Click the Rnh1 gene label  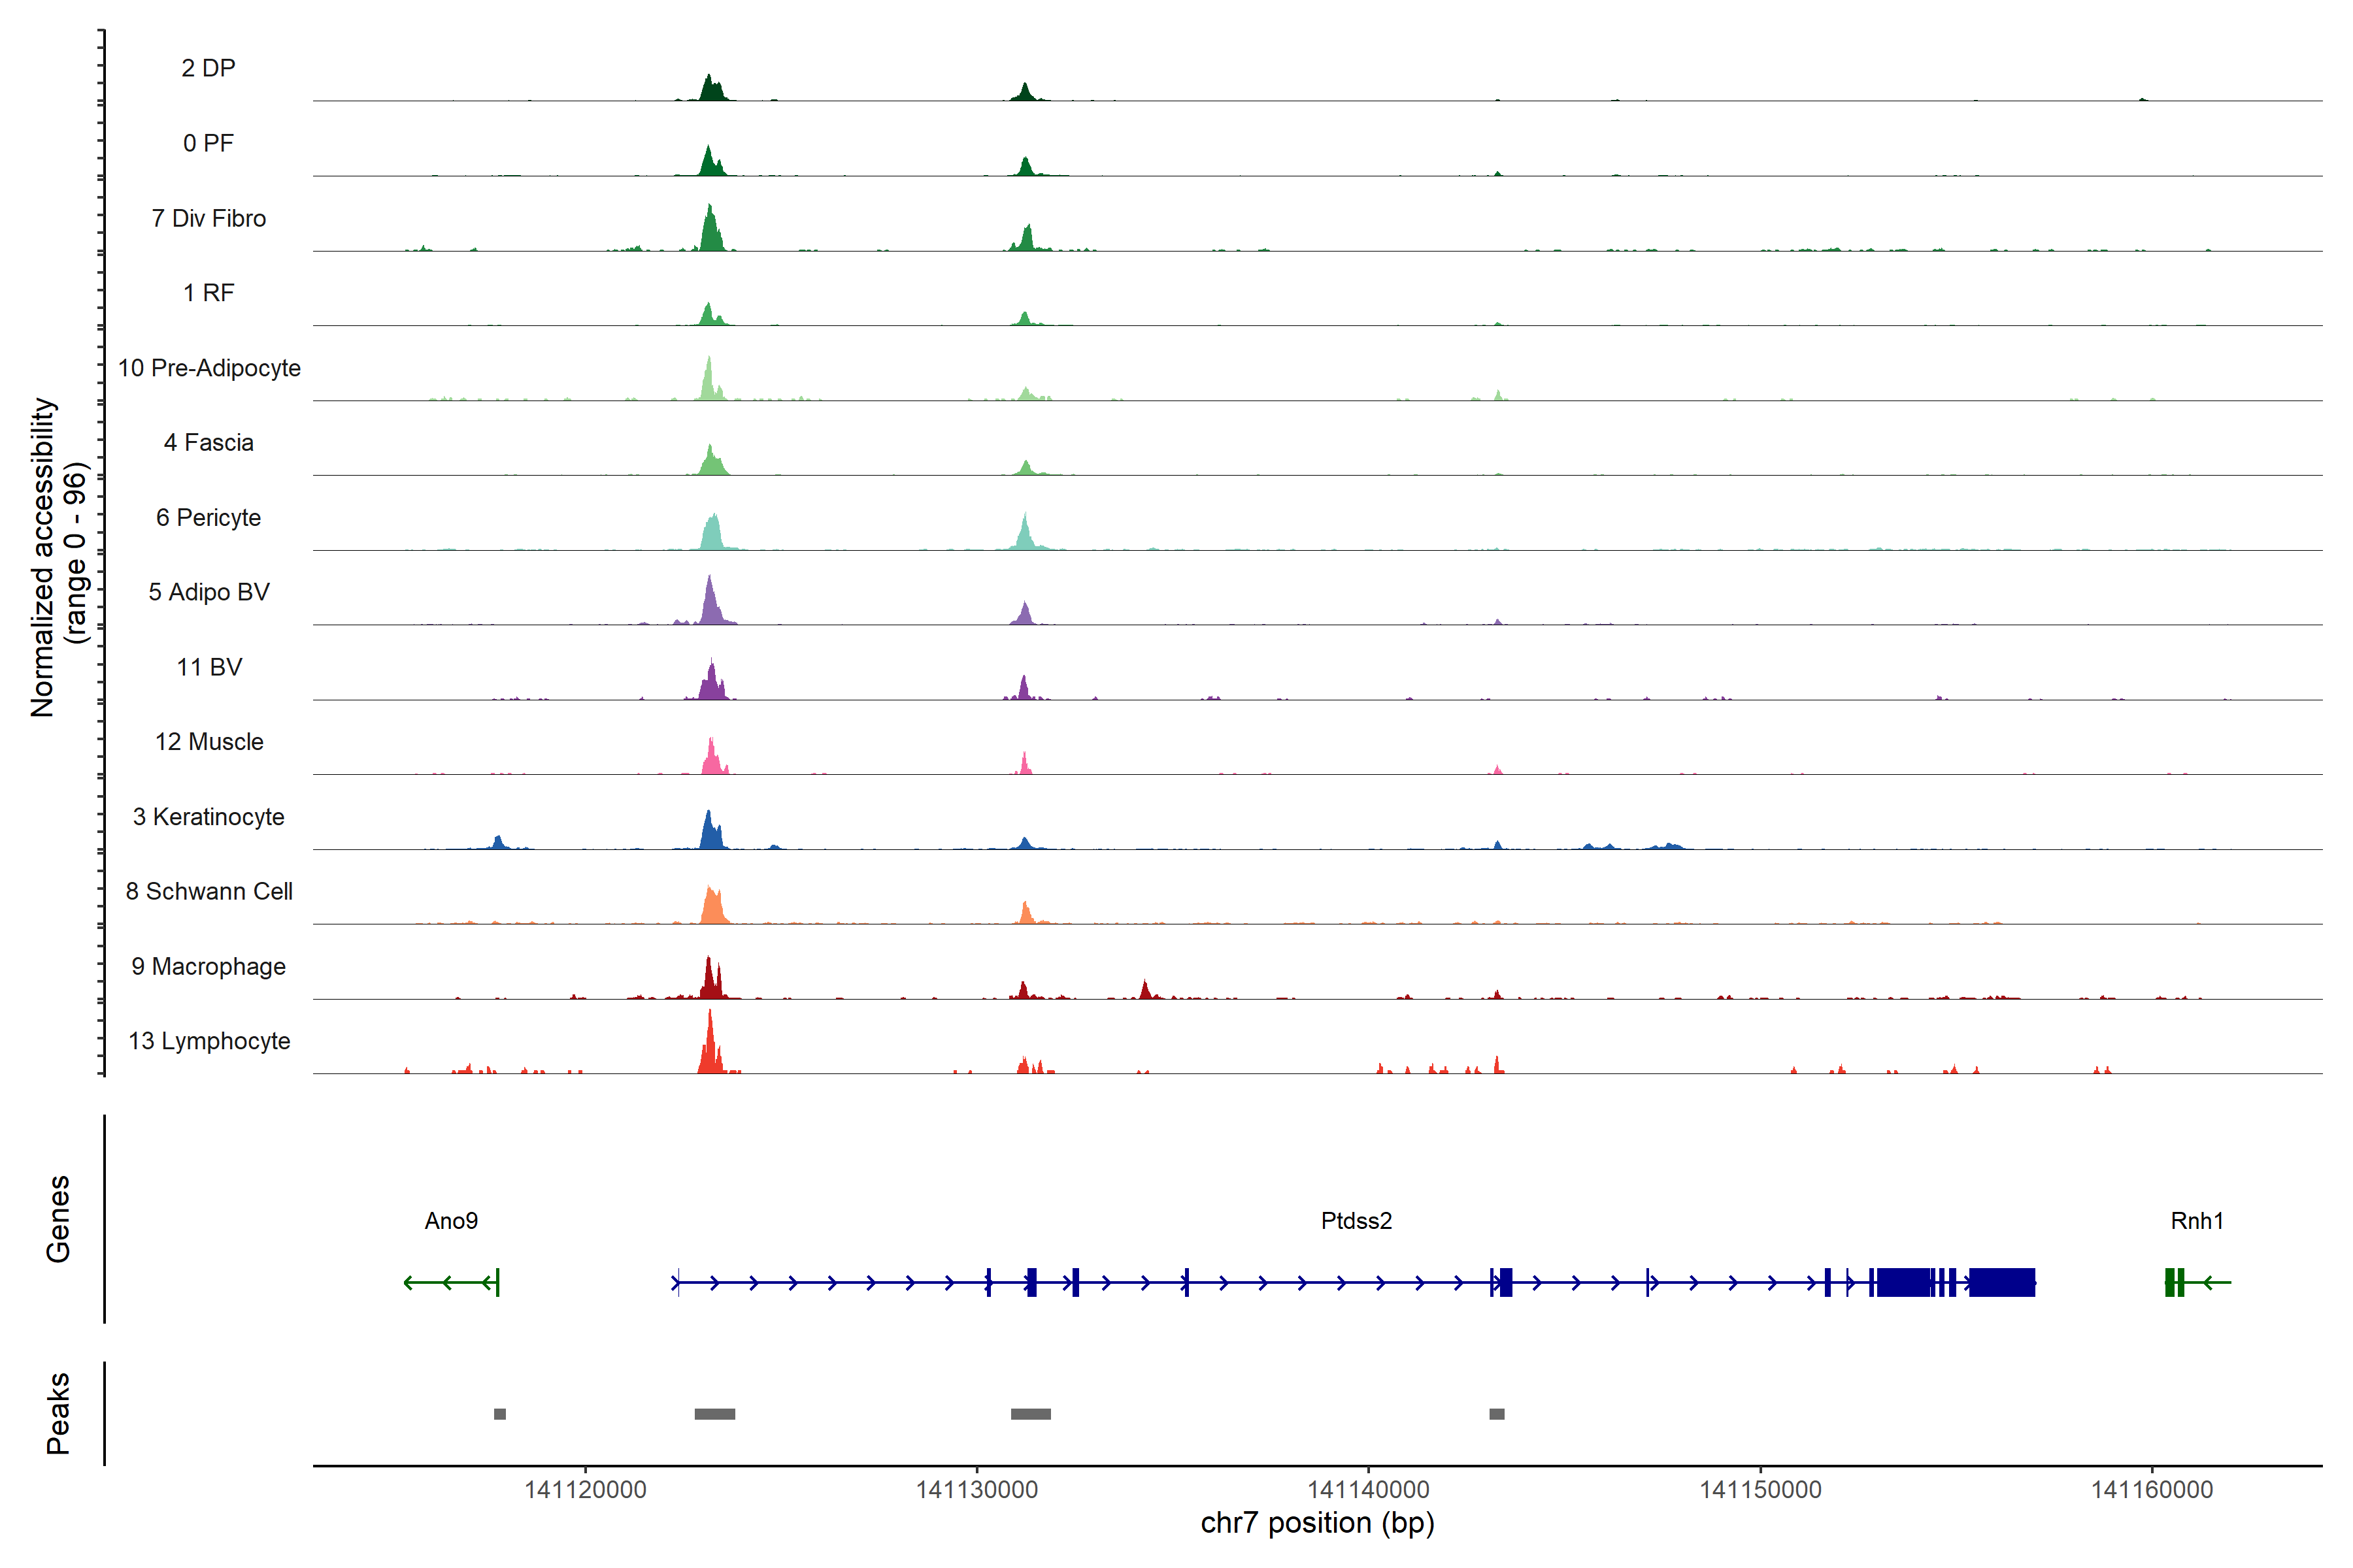[2196, 1220]
